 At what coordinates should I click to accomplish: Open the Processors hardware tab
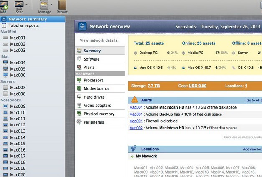[x=100, y=80]
